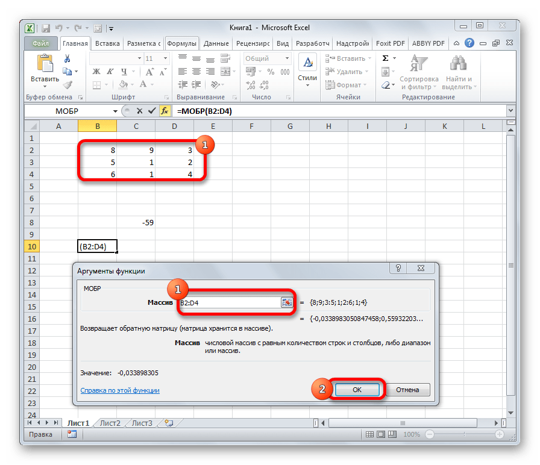540x465 pixels.
Task: Collapse dialog via range selector icon
Action: (286, 302)
